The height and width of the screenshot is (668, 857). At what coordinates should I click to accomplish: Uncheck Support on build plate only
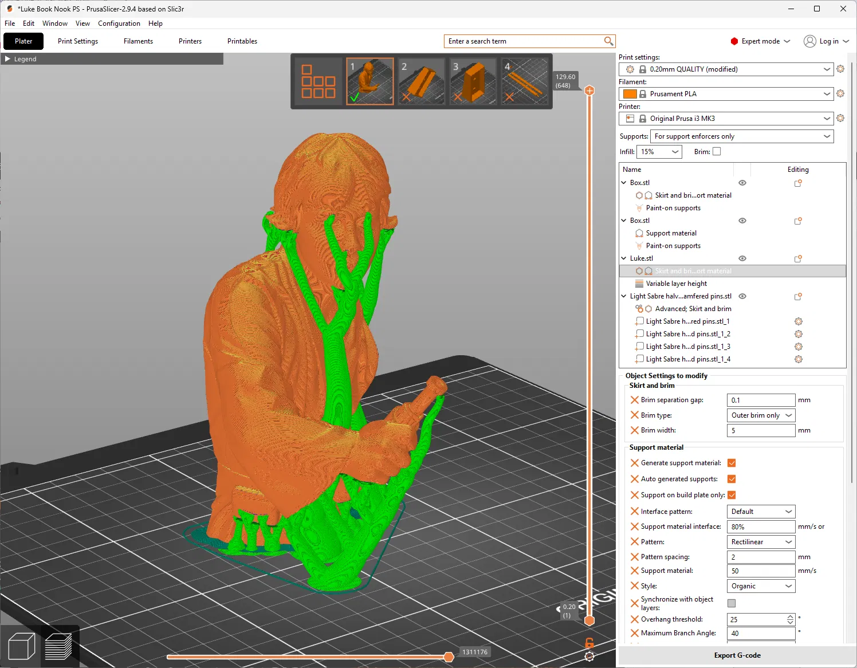point(732,495)
